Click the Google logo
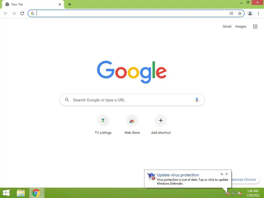The image size is (264, 198). 132,72
